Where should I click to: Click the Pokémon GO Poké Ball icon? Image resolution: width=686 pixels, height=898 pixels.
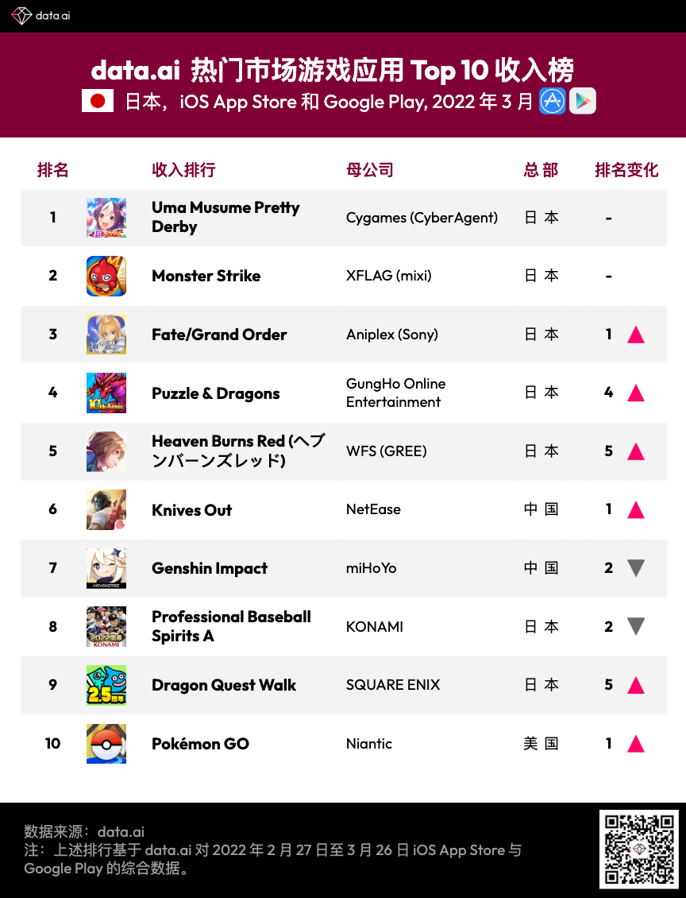[106, 744]
